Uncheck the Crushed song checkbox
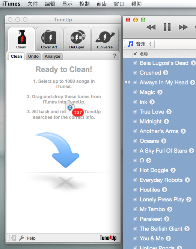This screenshot has width=196, height=249. pyautogui.click(x=135, y=73)
